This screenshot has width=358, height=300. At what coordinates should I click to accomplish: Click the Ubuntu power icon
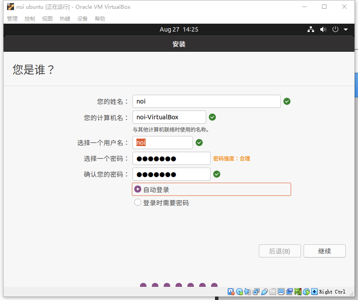tap(335, 29)
